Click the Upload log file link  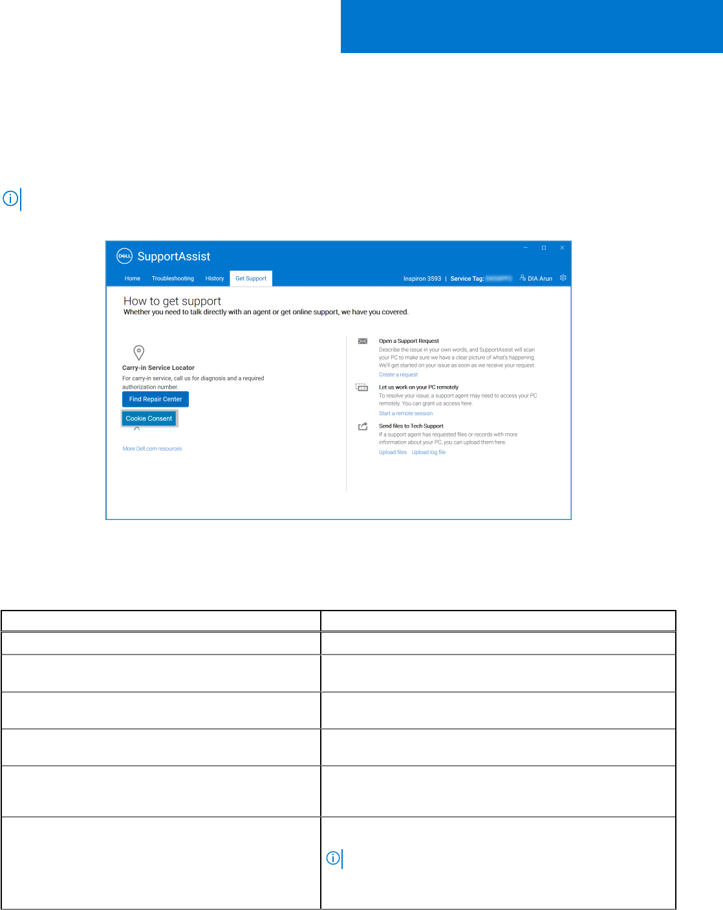(429, 452)
